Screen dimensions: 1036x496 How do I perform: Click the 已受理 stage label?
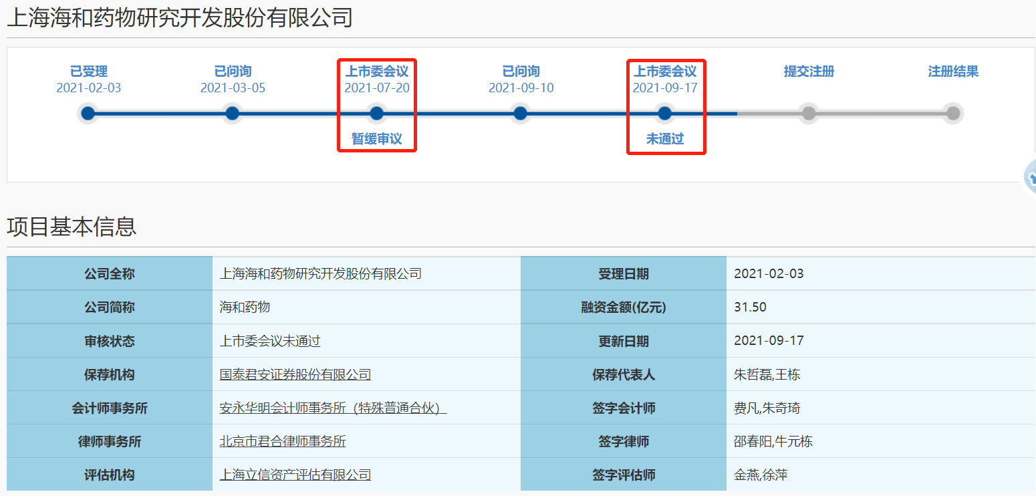89,72
